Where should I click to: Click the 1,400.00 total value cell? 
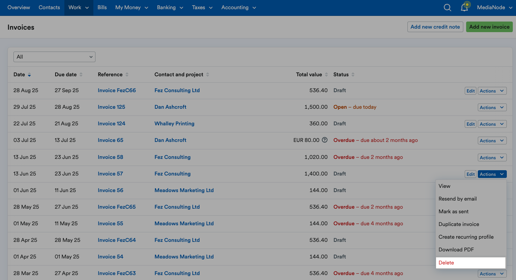click(316, 174)
